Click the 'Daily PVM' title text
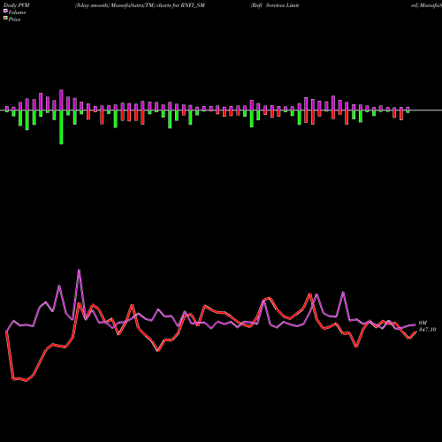 pyautogui.click(x=17, y=5)
